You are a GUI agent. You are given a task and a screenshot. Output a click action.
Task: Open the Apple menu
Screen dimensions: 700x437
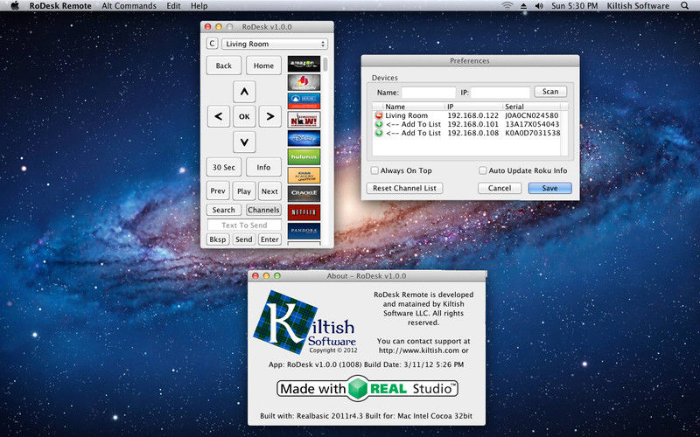(15, 6)
